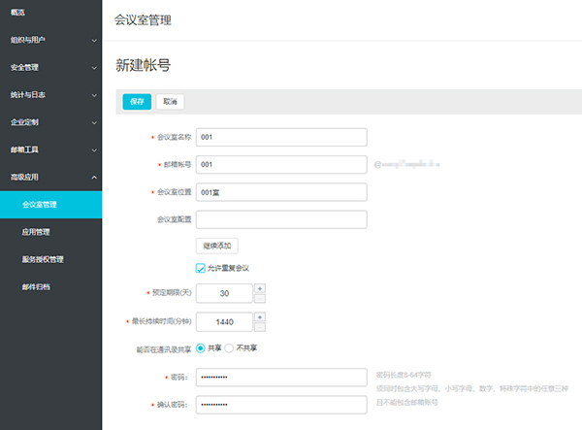This screenshot has height=430, width=582.
Task: Decrease 最长持续时间(分钟) with minus button
Action: click(x=259, y=326)
